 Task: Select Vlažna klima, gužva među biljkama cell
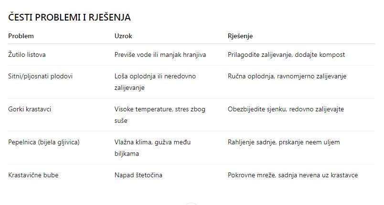[x=155, y=148]
